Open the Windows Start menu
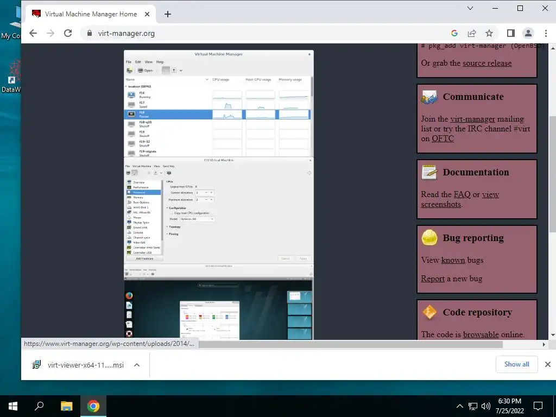 pos(13,406)
